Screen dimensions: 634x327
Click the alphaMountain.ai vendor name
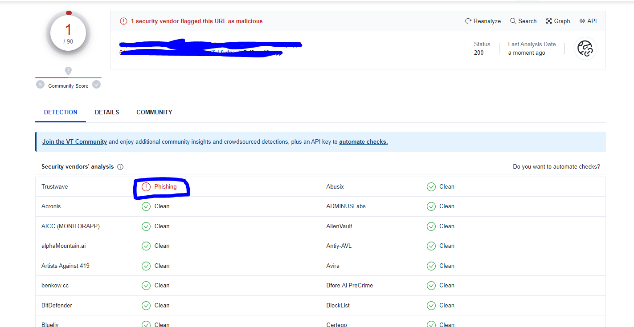(64, 246)
